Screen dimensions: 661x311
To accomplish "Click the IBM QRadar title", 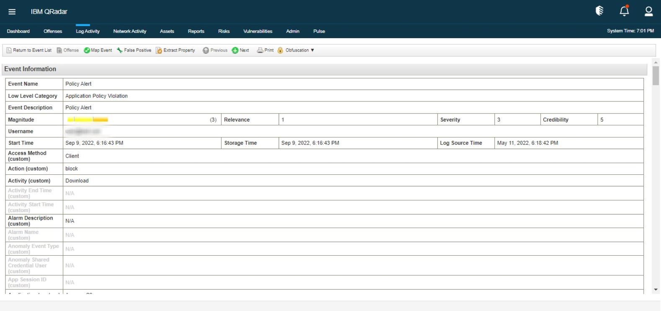I will pyautogui.click(x=49, y=12).
